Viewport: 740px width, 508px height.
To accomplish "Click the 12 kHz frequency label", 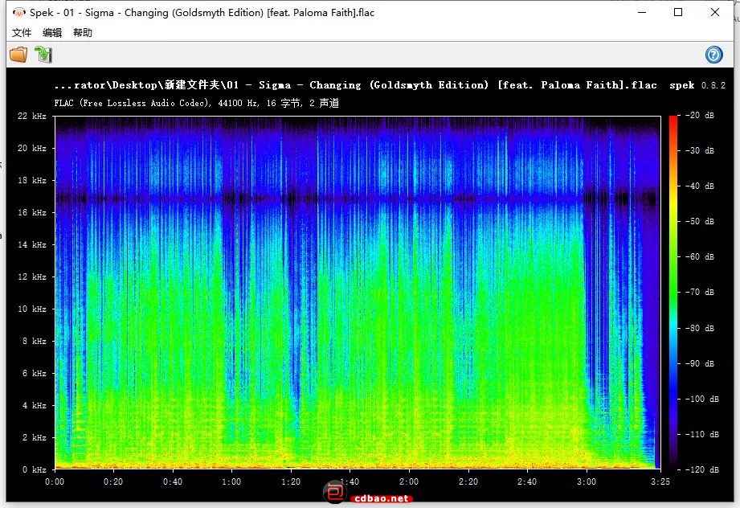I will [32, 277].
